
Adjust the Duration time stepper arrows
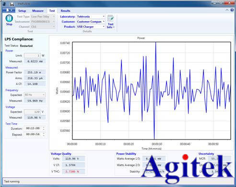coord(44,129)
